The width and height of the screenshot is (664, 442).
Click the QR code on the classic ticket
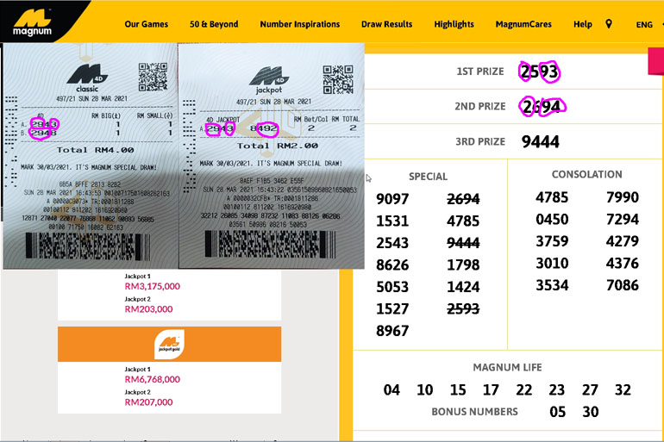click(x=153, y=77)
